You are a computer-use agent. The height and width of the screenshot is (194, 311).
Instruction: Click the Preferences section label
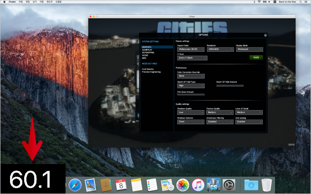181,68
